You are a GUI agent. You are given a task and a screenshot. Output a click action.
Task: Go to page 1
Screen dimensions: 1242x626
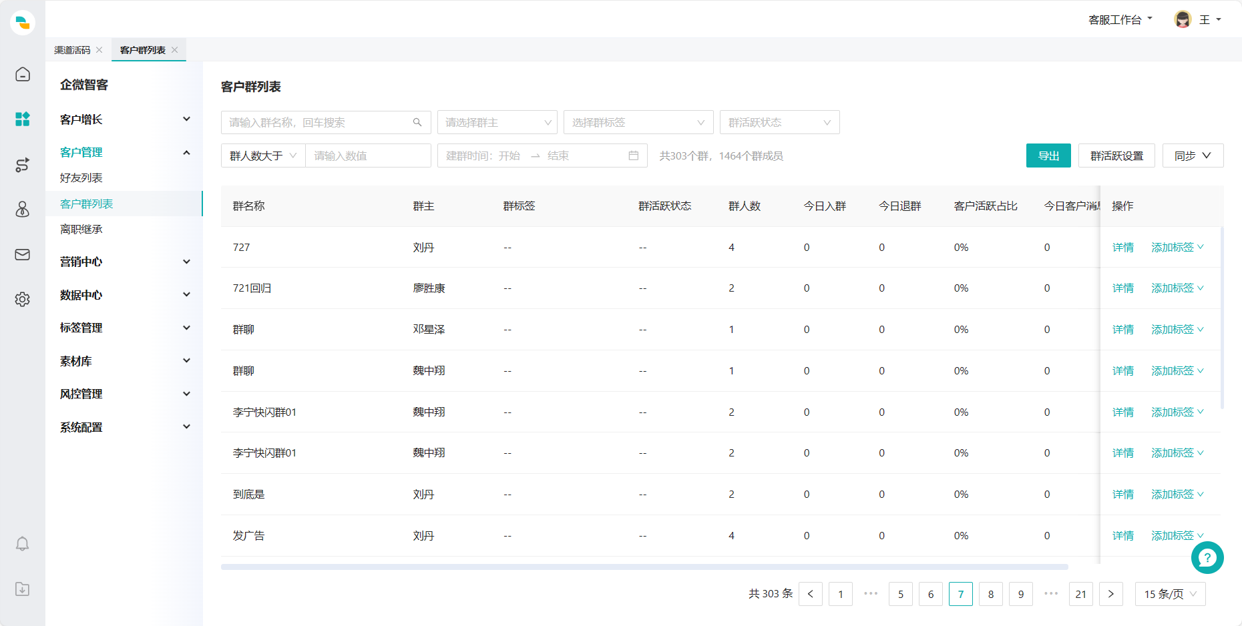pyautogui.click(x=841, y=594)
